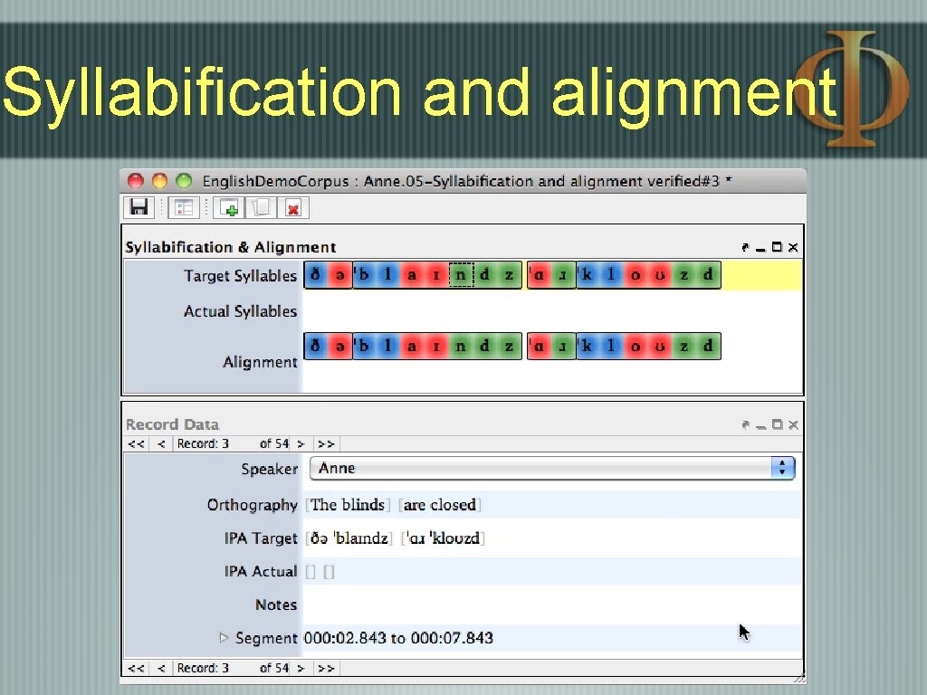Close the Syllabification & Alignment panel
927x695 pixels.
[x=793, y=247]
